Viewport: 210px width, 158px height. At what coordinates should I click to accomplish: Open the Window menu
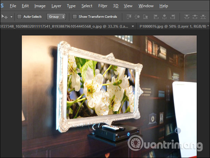coord(146,6)
